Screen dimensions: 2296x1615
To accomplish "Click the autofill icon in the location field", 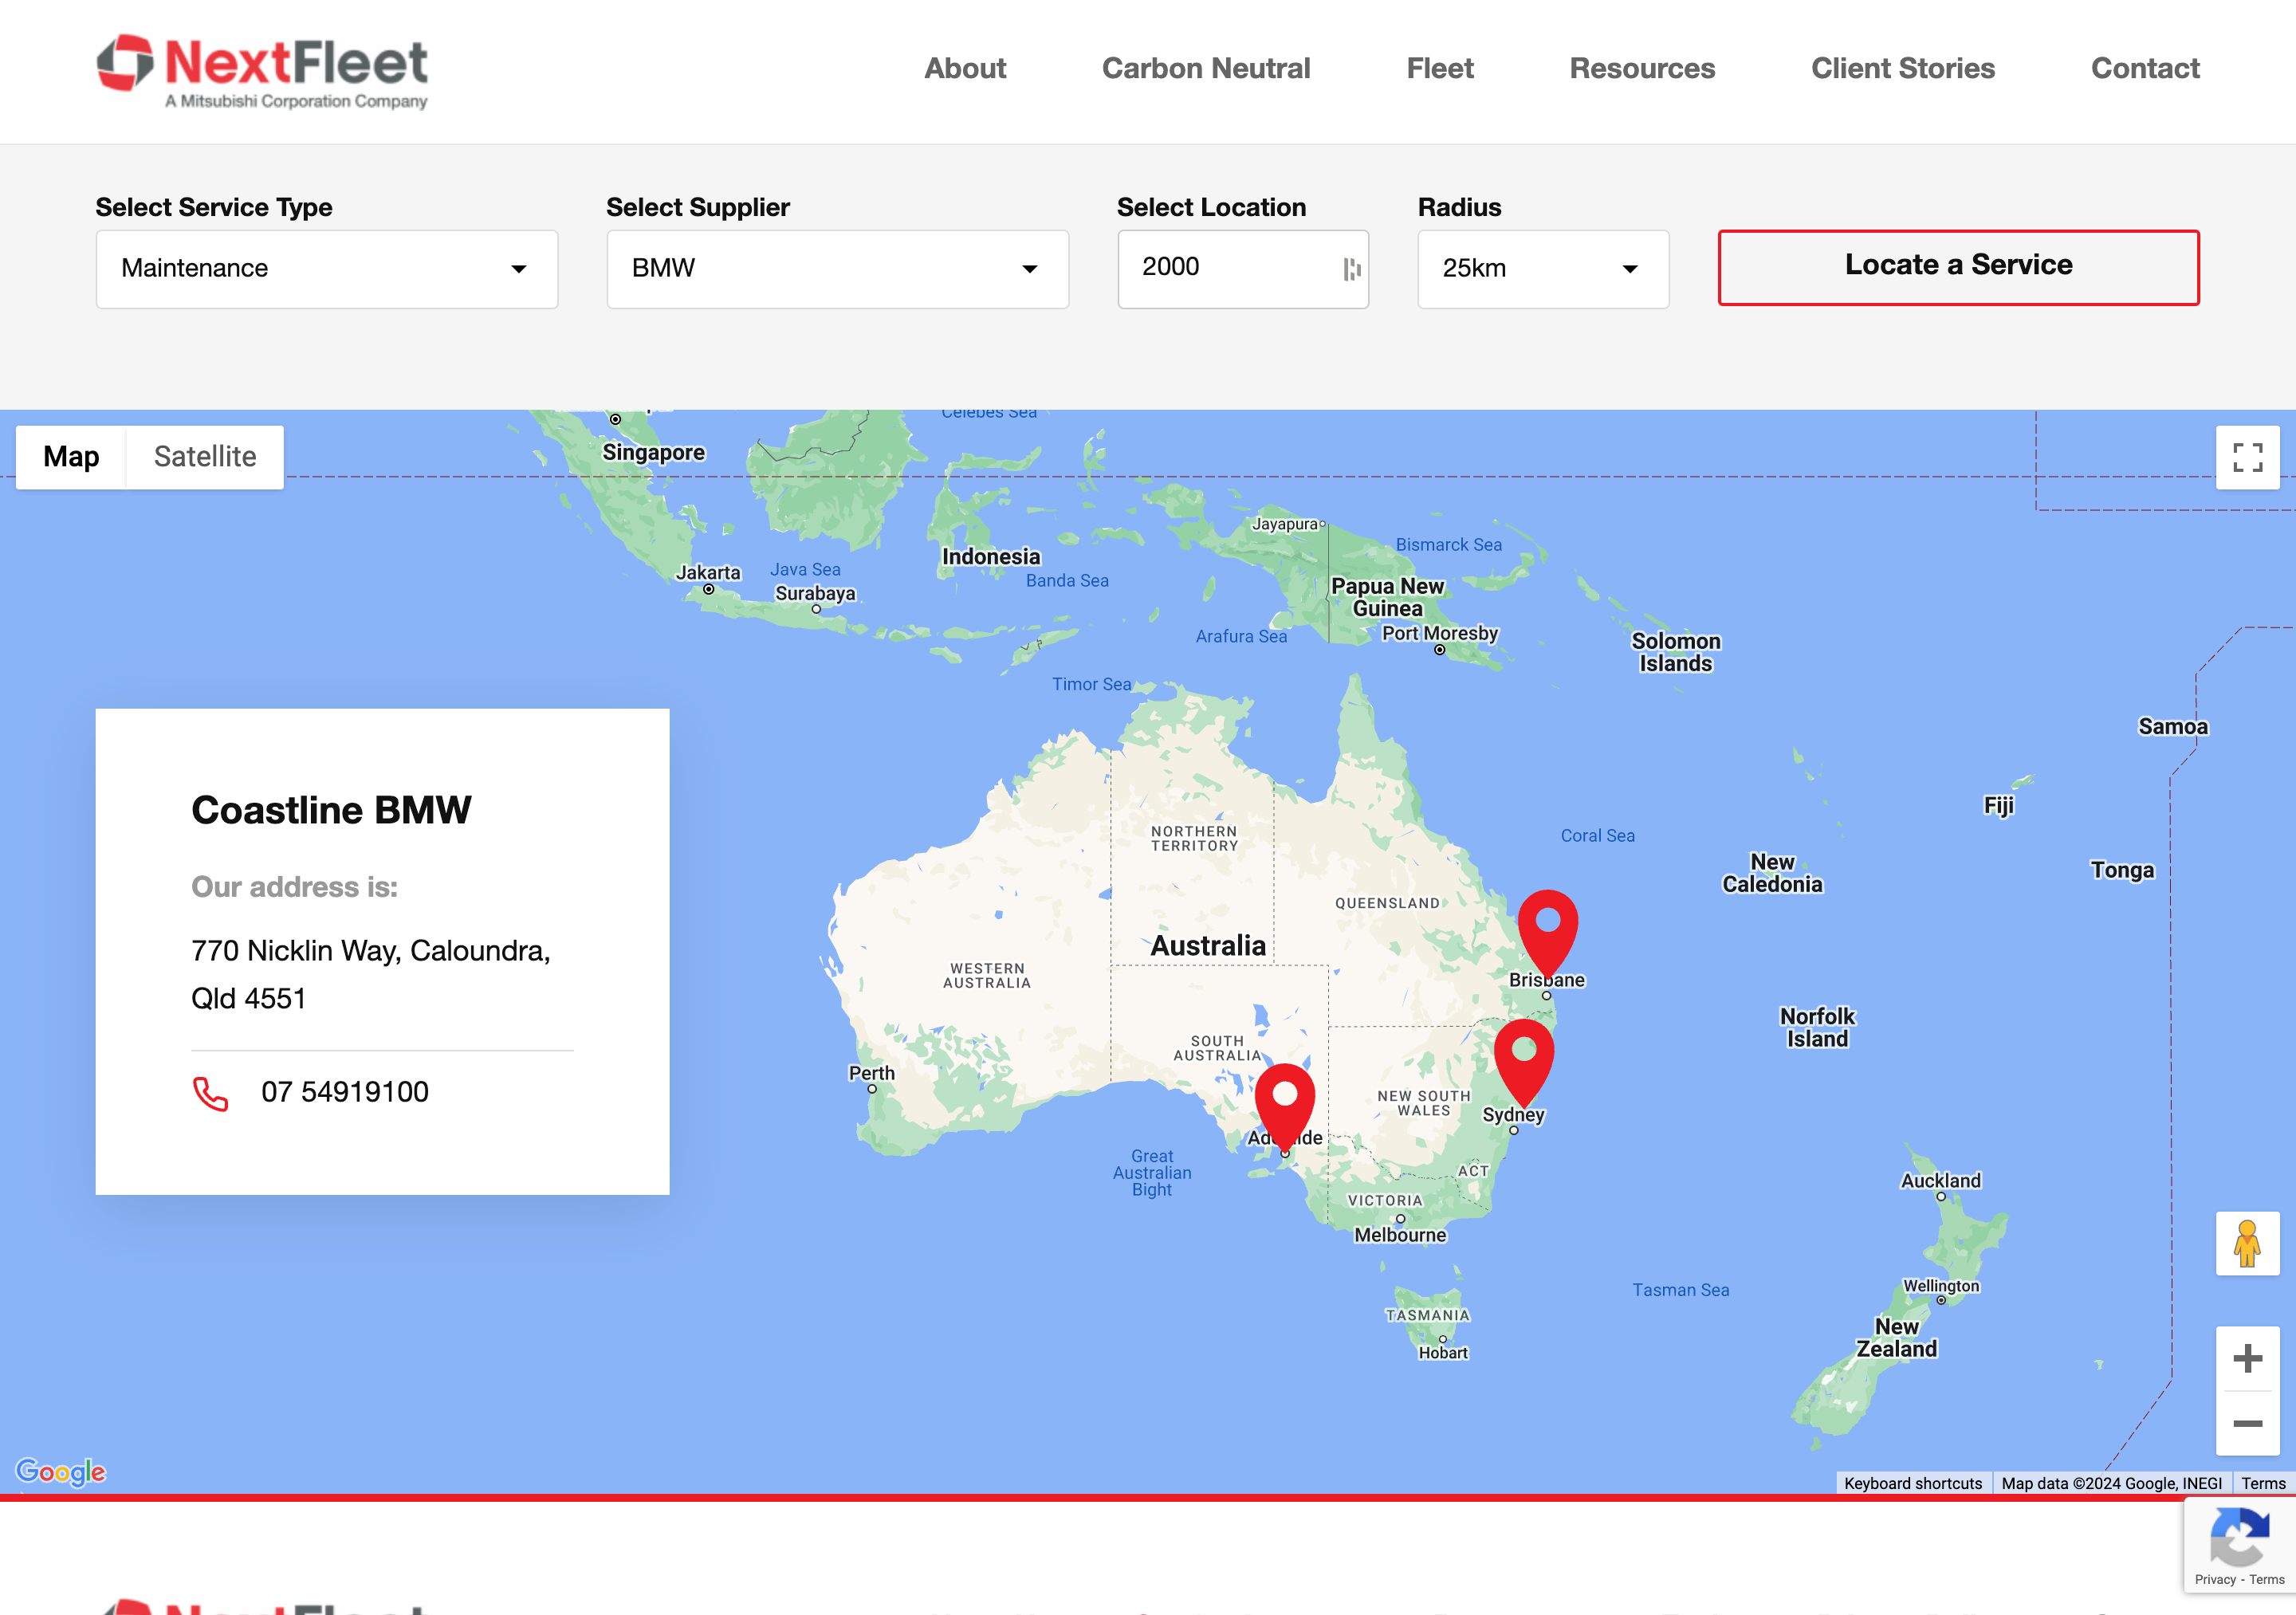I will (1352, 269).
